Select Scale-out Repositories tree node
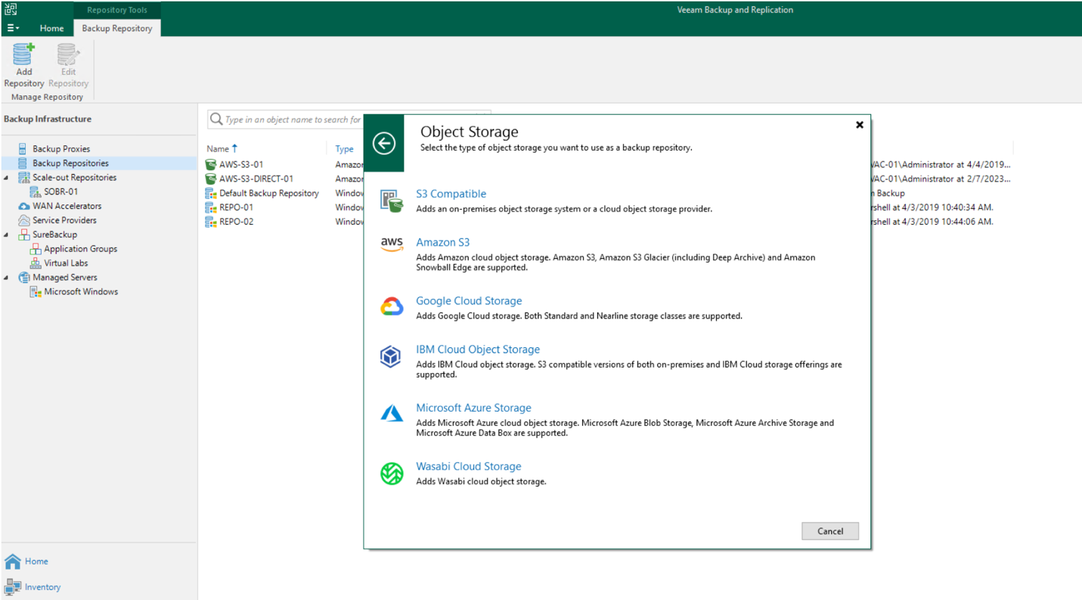Screen dimensions: 1082x600 (75, 178)
